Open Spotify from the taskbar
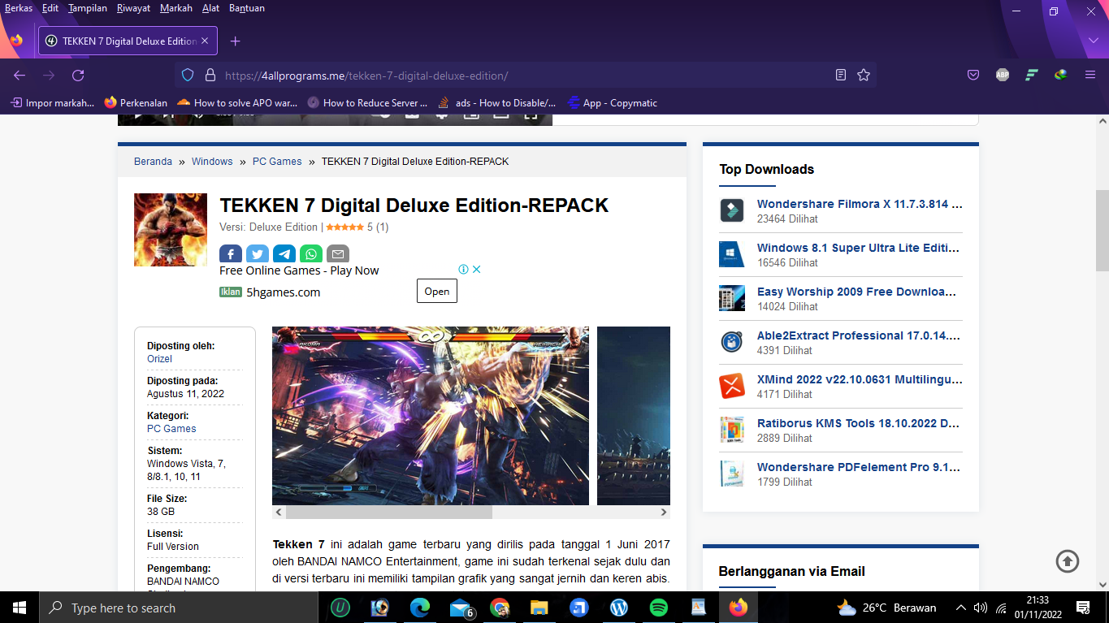Screen dimensions: 1109x623 [x=659, y=608]
